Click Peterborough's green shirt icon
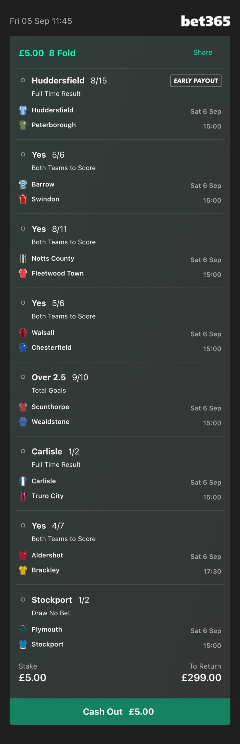 [x=23, y=125]
